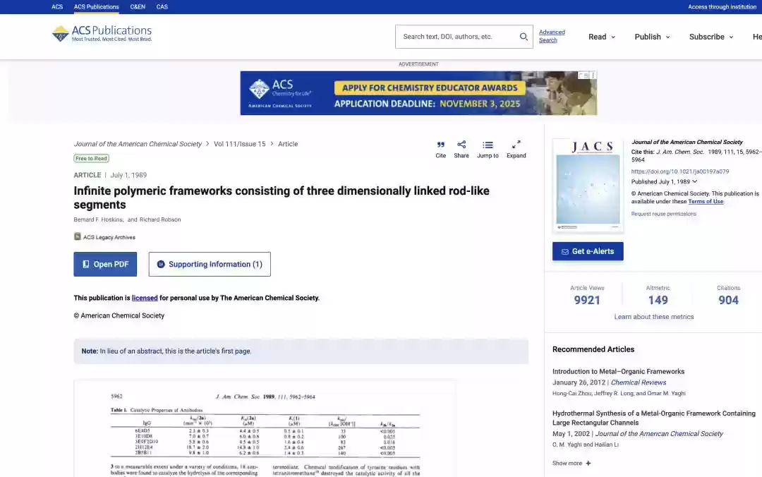Click the Cite quotation icon

point(440,145)
